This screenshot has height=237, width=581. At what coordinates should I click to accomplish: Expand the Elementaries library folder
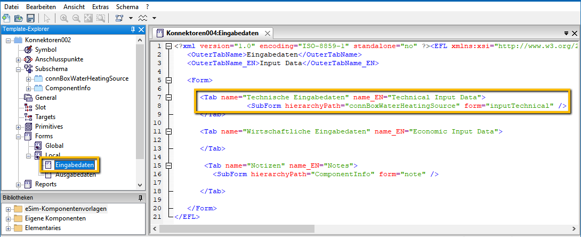[8, 228]
